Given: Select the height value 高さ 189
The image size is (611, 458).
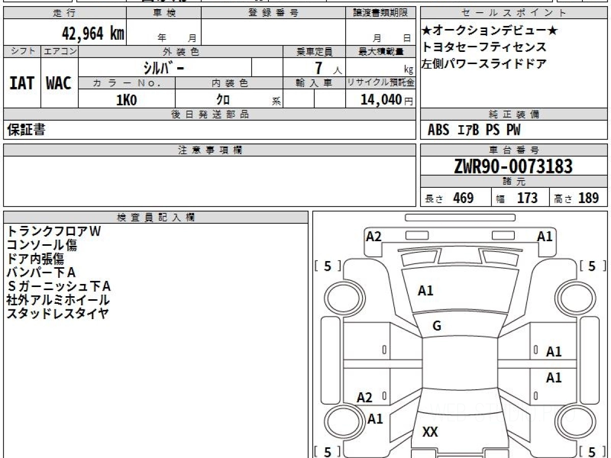Looking at the screenshot, I should click(576, 198).
